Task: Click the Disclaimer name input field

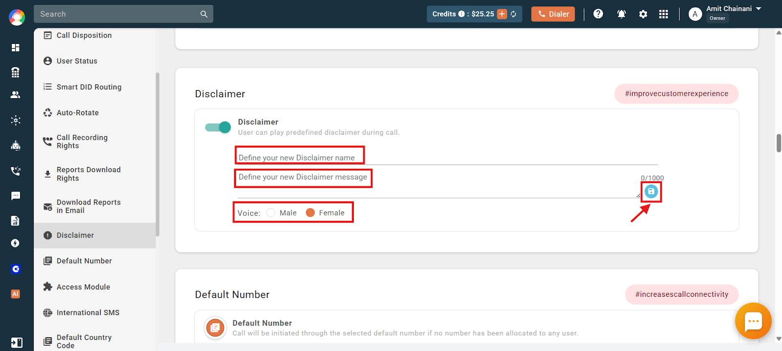Action: tap(448, 158)
